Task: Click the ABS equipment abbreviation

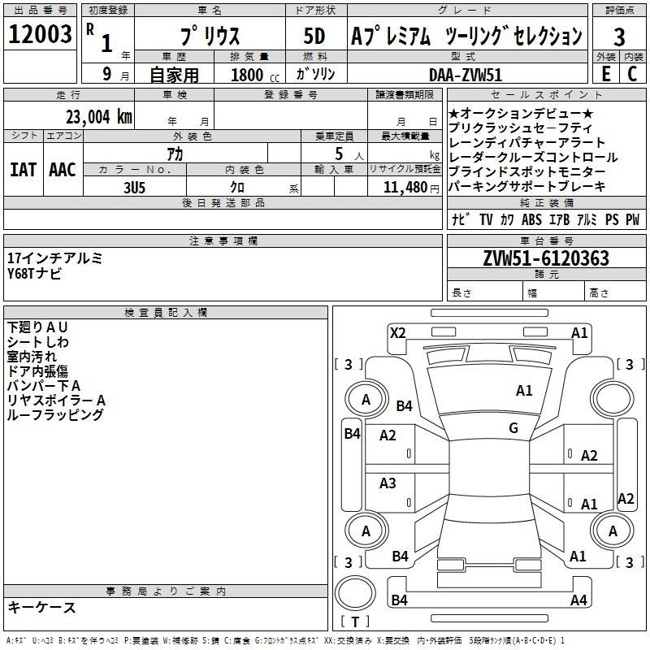Action: click(531, 219)
